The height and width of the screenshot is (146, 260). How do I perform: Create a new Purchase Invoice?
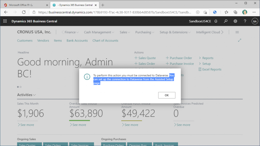[x=180, y=64]
